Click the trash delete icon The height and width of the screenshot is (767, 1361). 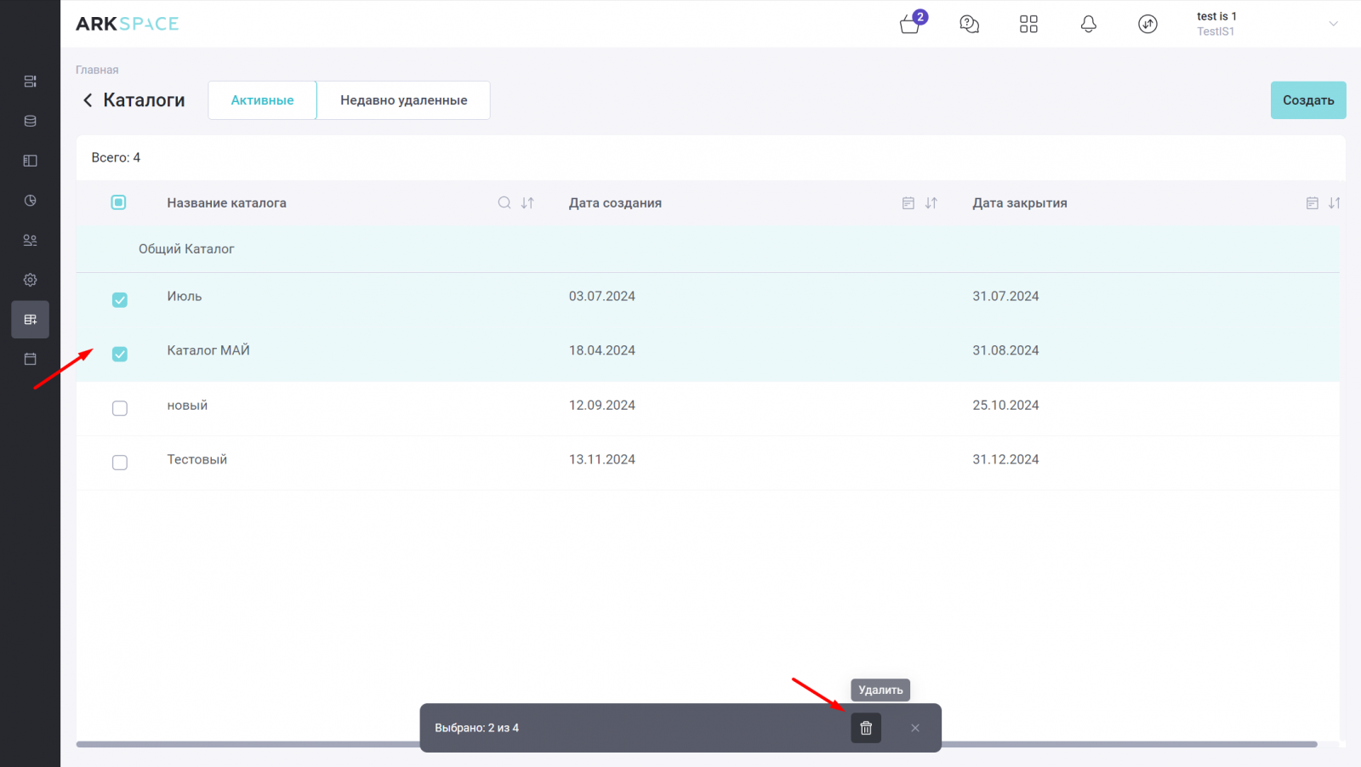point(866,728)
